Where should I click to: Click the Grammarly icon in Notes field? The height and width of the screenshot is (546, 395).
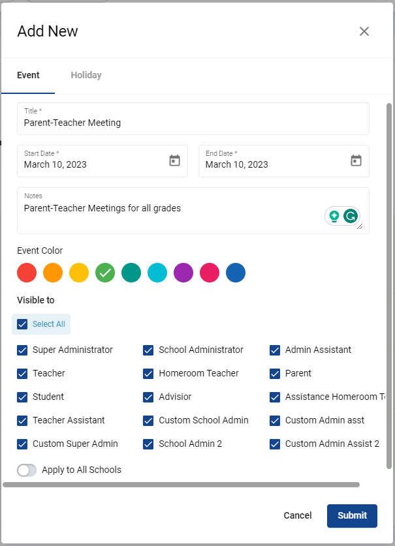(350, 215)
